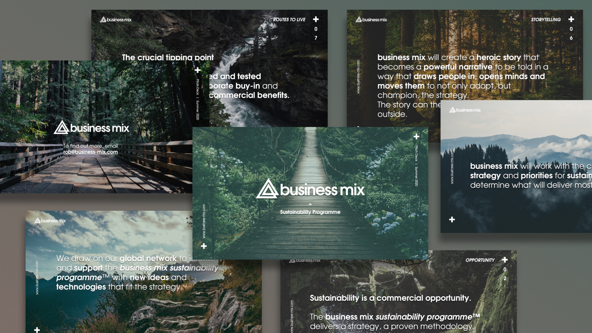The height and width of the screenshot is (333, 592).
Task: Click large business mix logo above Sustainability Programme
Action: click(310, 189)
